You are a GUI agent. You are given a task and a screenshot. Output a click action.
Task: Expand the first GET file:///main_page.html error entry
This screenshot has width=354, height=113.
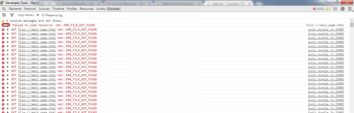click(8, 30)
